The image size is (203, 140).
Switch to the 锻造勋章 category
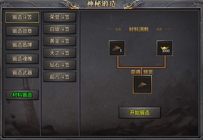[22, 31]
